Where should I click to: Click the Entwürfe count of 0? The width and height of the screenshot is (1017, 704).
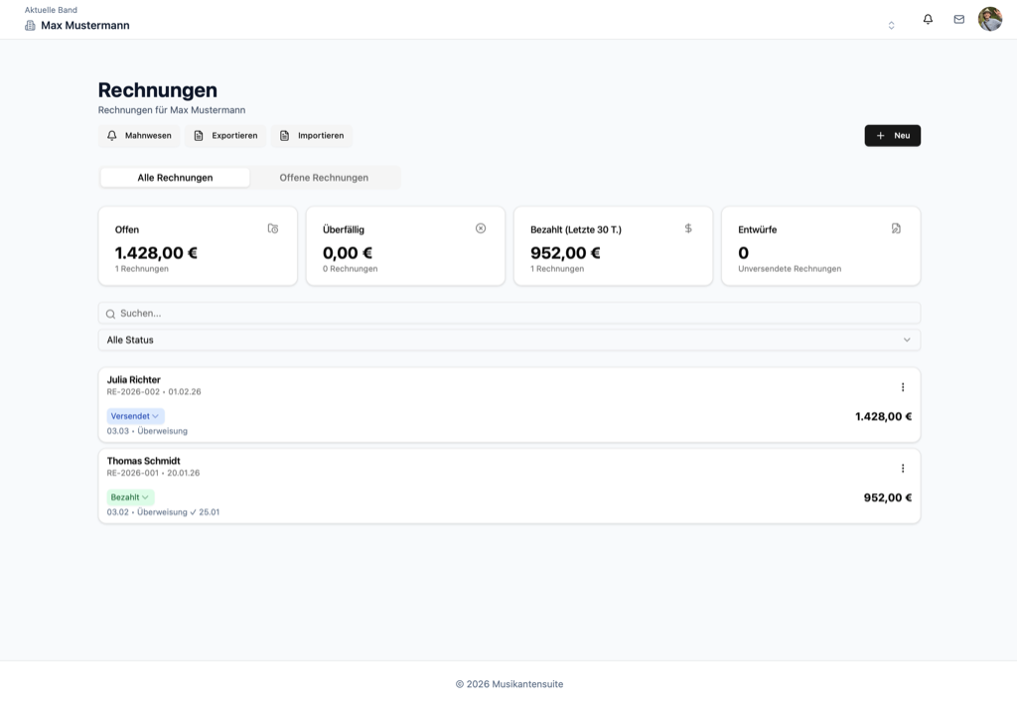[743, 253]
